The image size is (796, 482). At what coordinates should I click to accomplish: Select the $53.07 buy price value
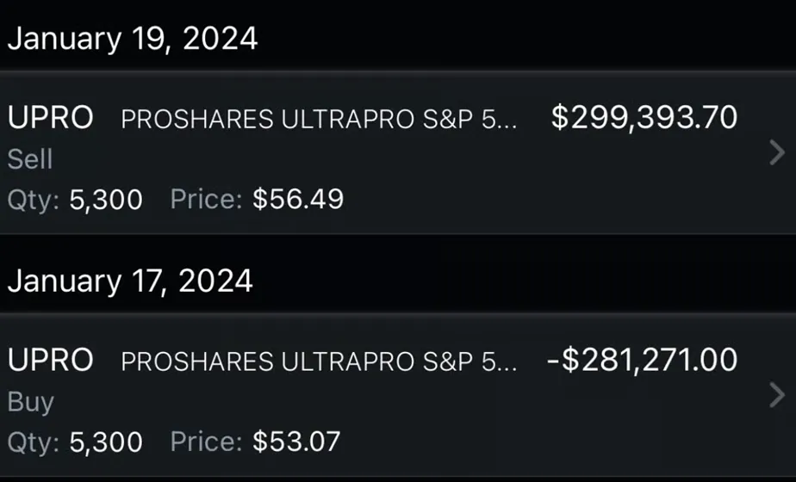[x=296, y=442]
